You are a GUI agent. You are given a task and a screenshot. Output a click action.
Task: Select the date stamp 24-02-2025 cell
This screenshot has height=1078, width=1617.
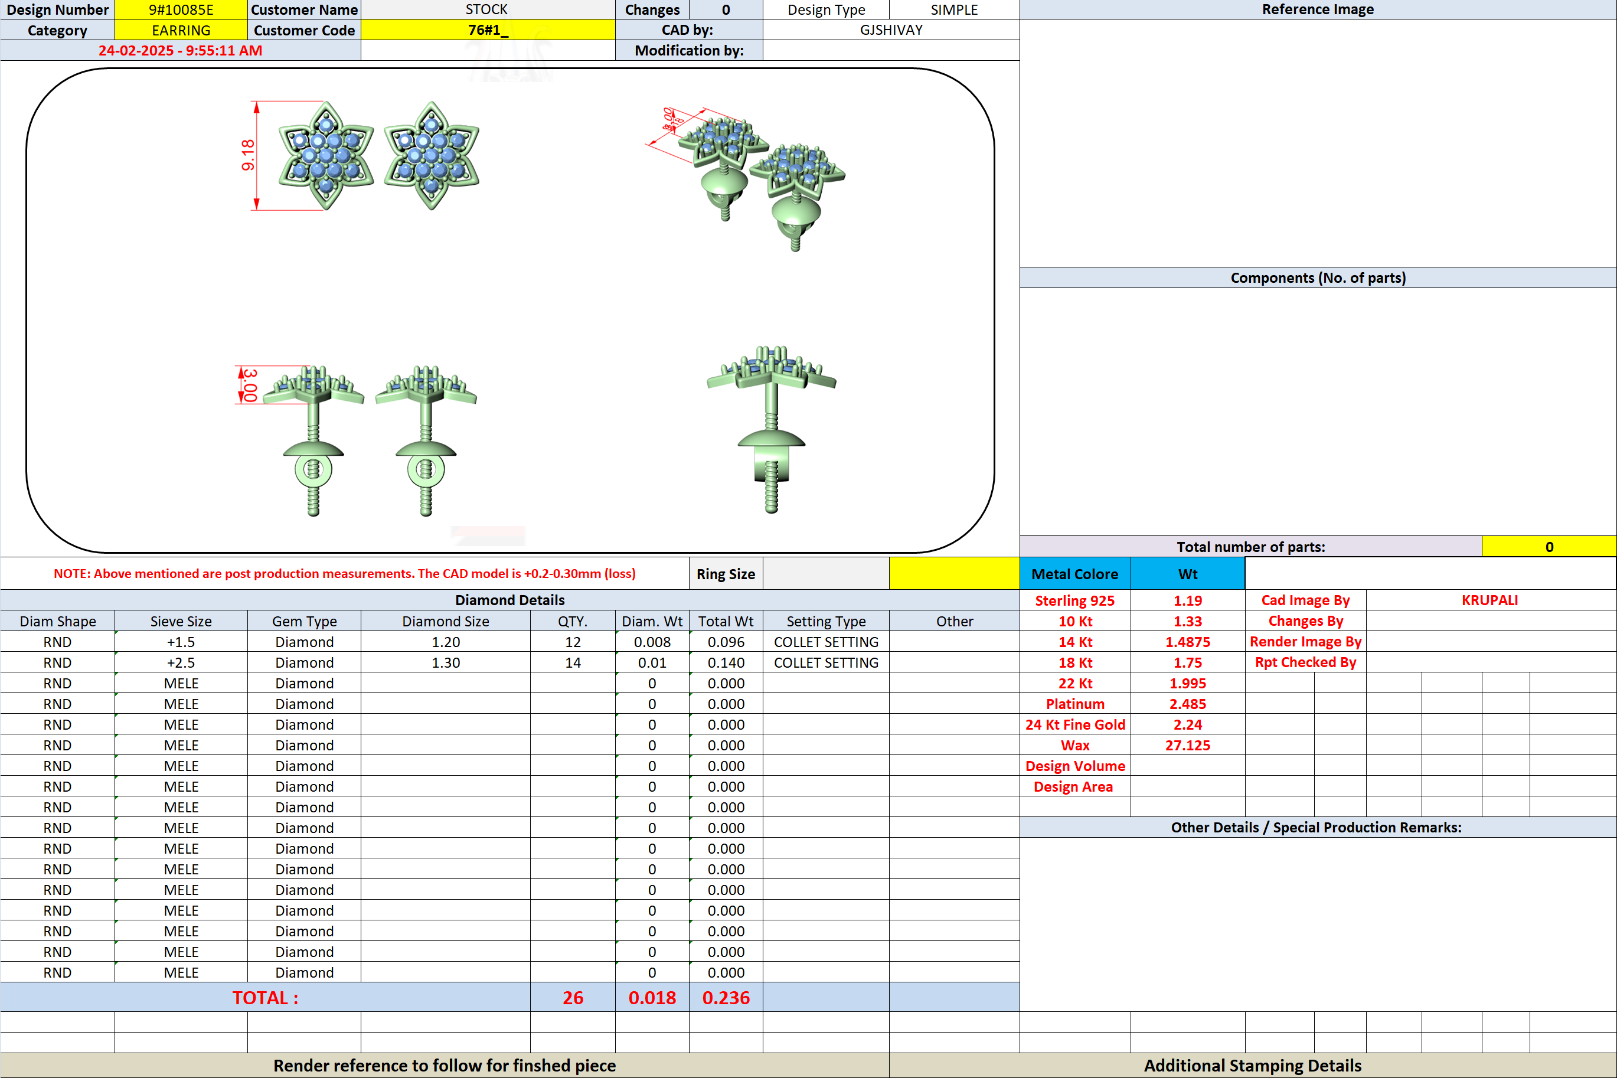[180, 51]
